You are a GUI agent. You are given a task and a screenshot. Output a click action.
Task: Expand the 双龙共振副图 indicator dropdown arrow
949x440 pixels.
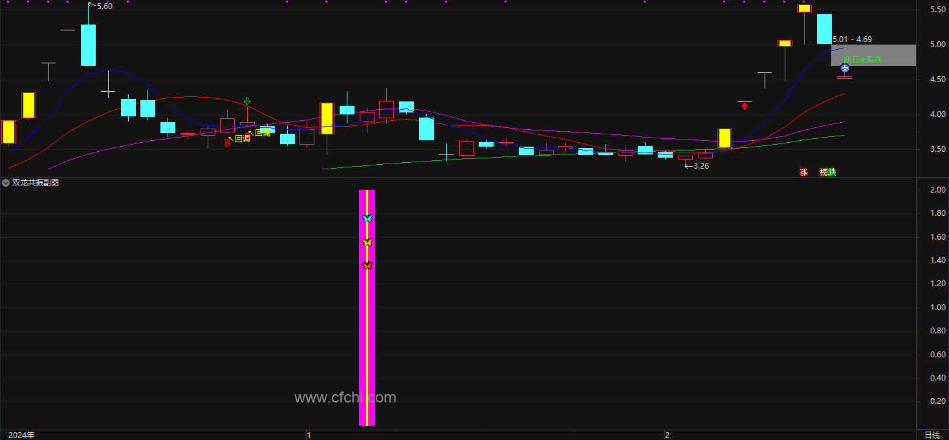click(x=6, y=183)
